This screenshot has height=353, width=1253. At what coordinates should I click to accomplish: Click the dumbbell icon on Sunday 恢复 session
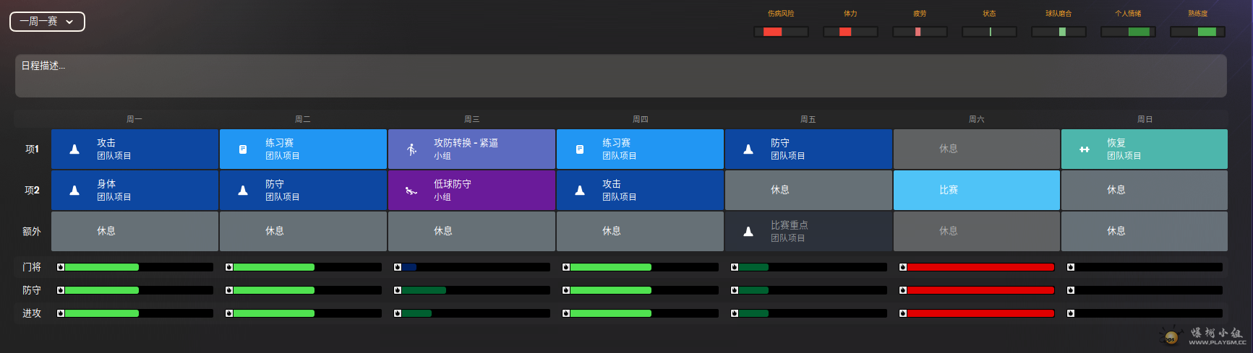pos(1085,149)
